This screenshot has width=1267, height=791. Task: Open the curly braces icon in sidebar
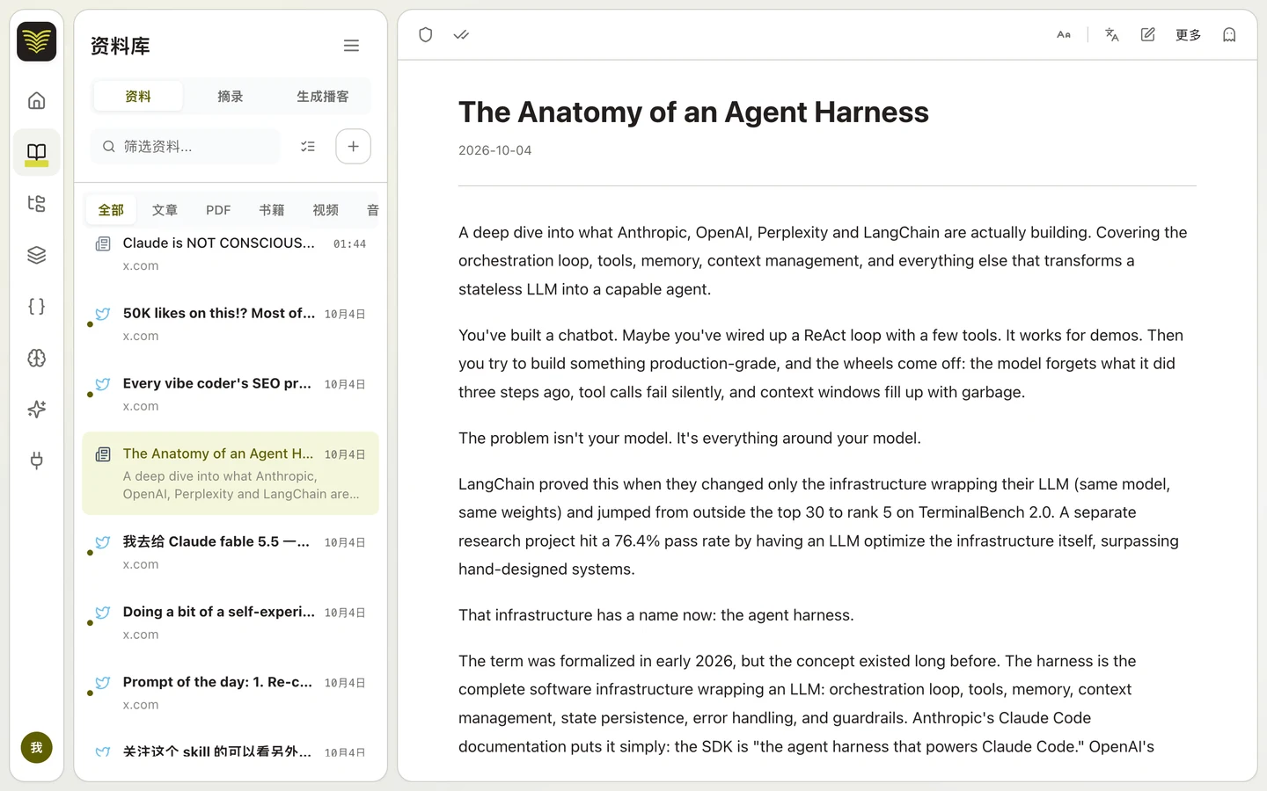pos(36,307)
